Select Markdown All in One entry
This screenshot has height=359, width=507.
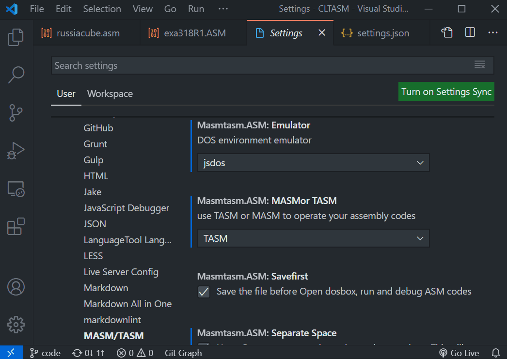128,304
